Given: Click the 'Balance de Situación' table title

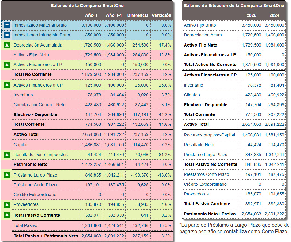Looking at the screenshot, I should (x=234, y=6).
